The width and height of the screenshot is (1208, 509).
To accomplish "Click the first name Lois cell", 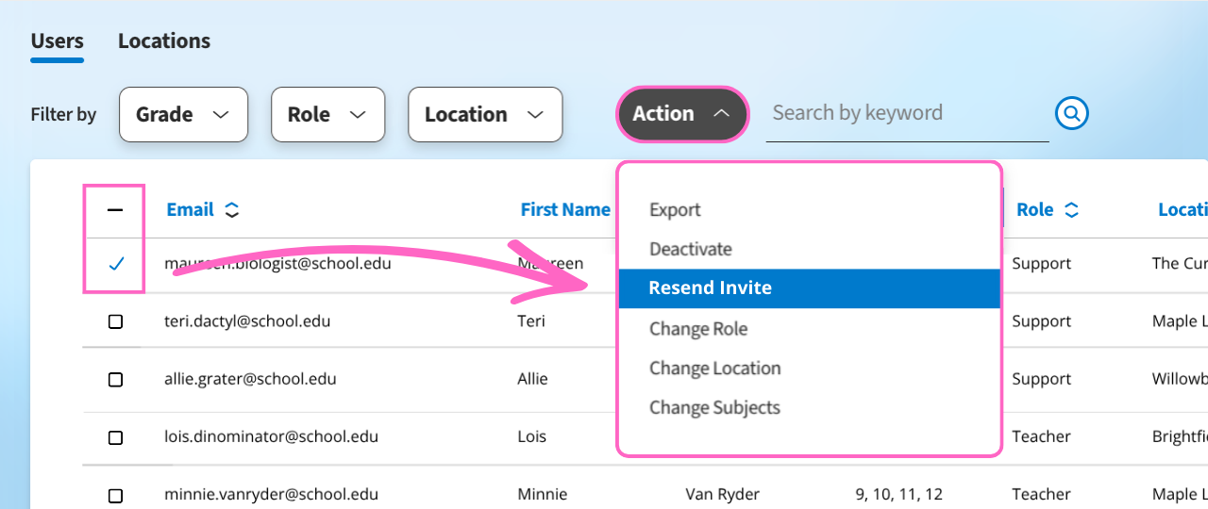I will pos(531,437).
